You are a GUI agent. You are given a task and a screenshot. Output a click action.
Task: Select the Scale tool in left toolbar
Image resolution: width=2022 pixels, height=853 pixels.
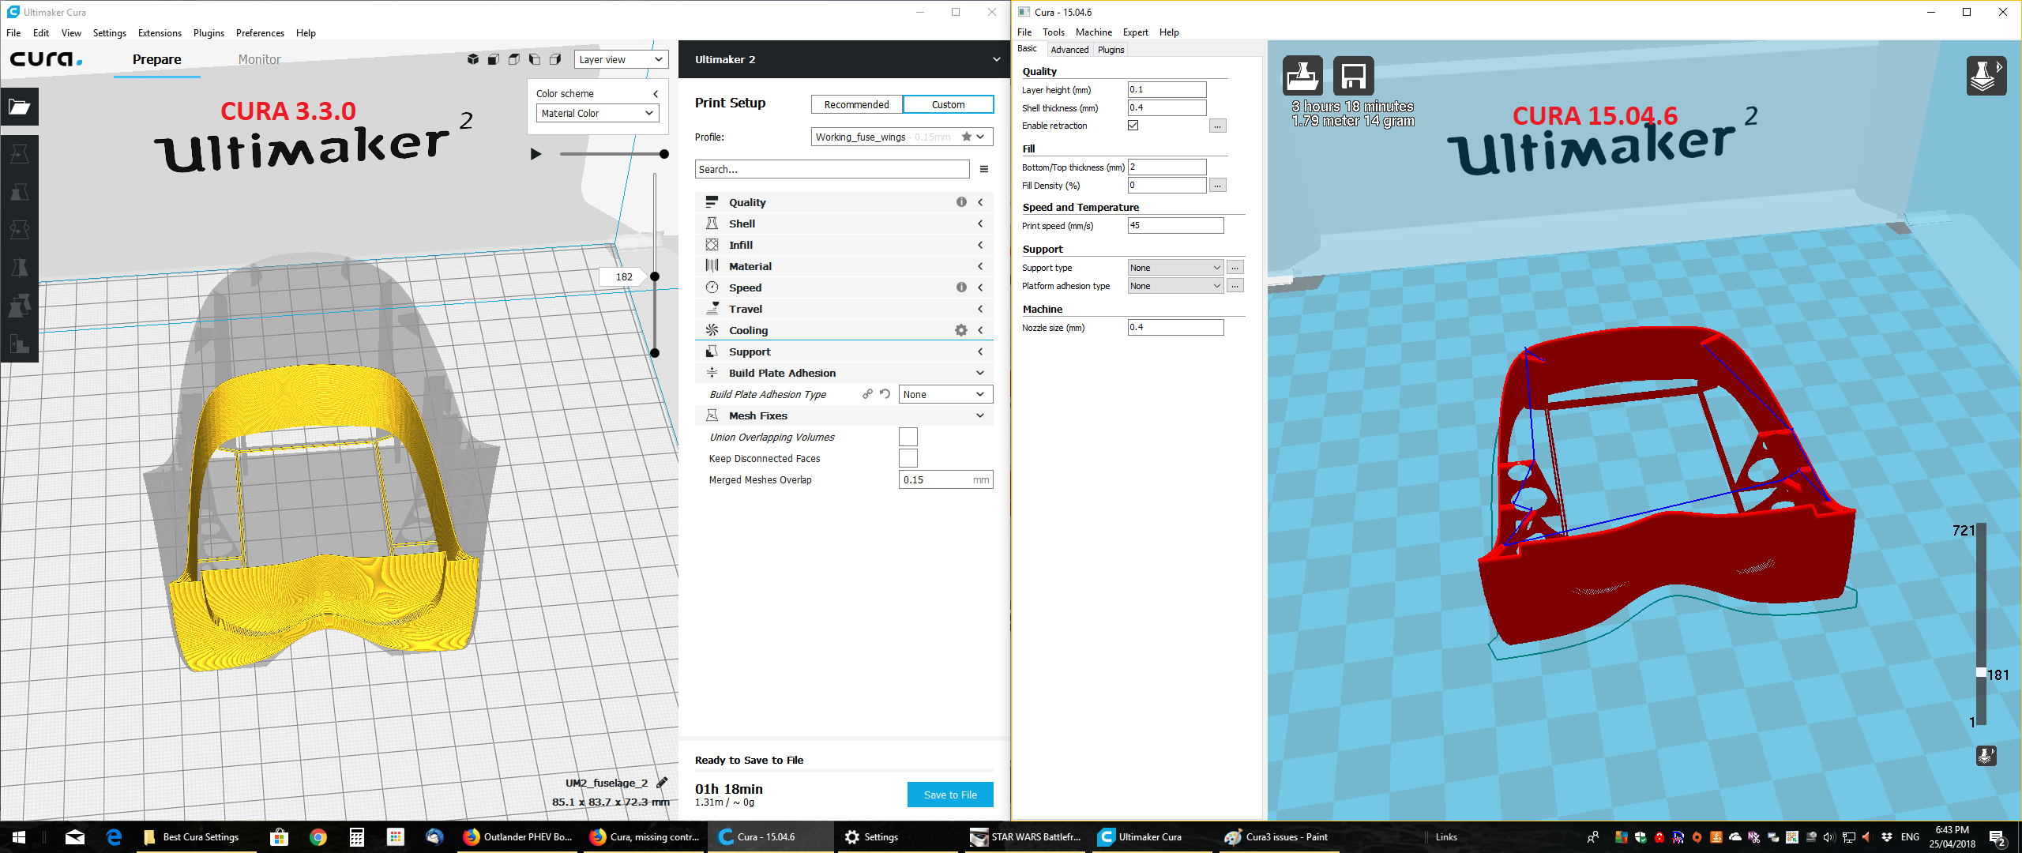(20, 192)
